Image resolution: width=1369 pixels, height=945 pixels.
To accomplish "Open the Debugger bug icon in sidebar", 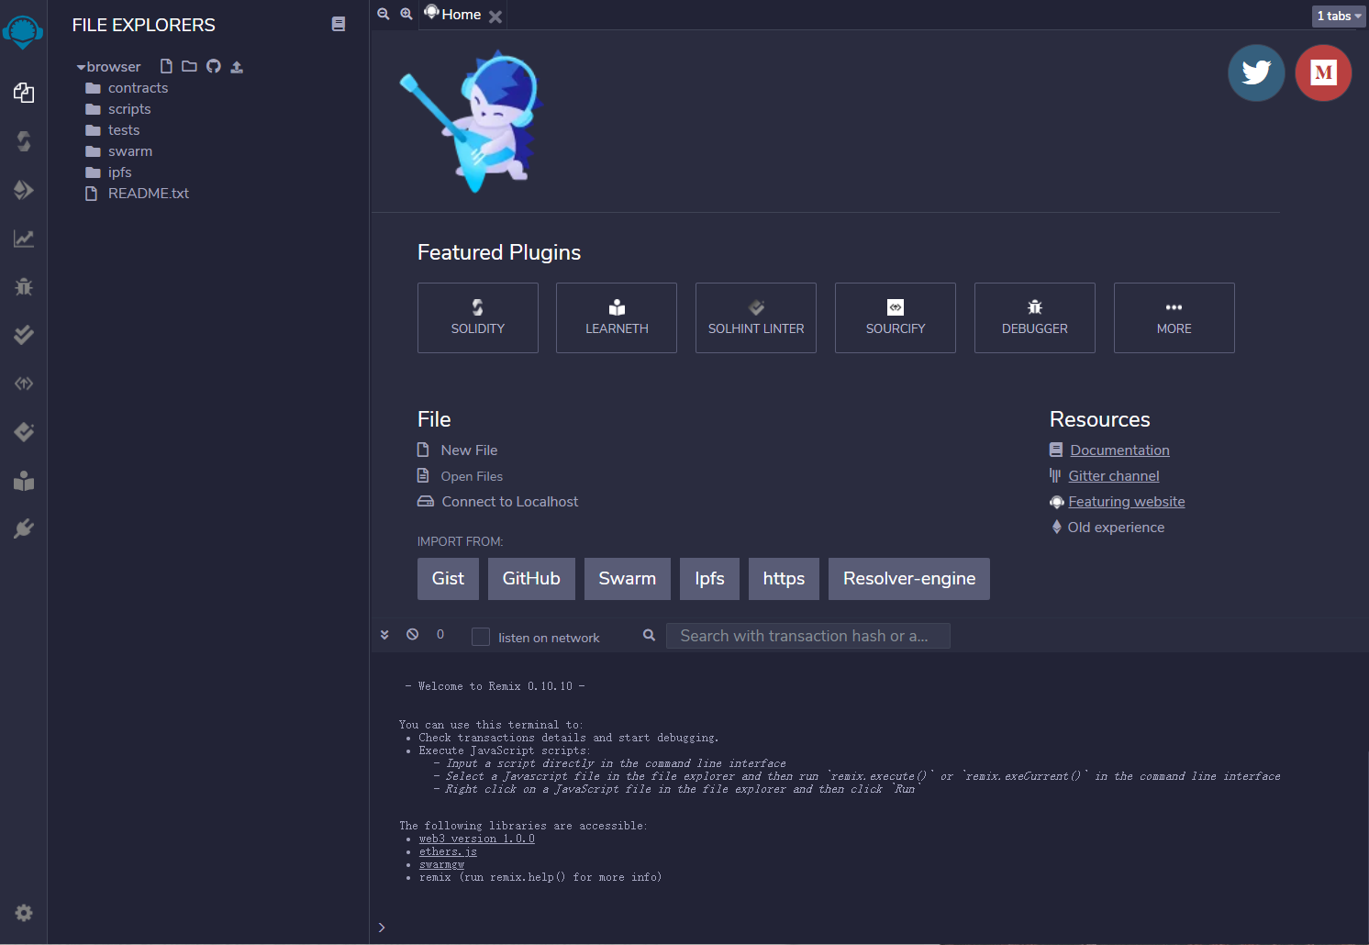I will coord(24,287).
